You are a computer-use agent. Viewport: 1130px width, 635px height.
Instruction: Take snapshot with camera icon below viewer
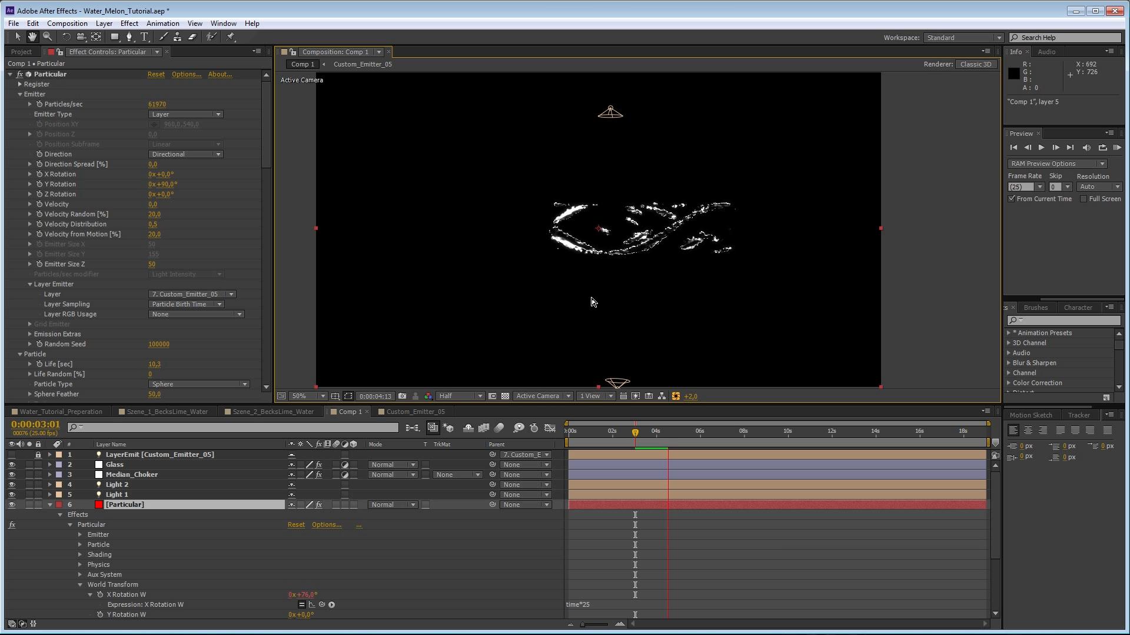click(402, 396)
